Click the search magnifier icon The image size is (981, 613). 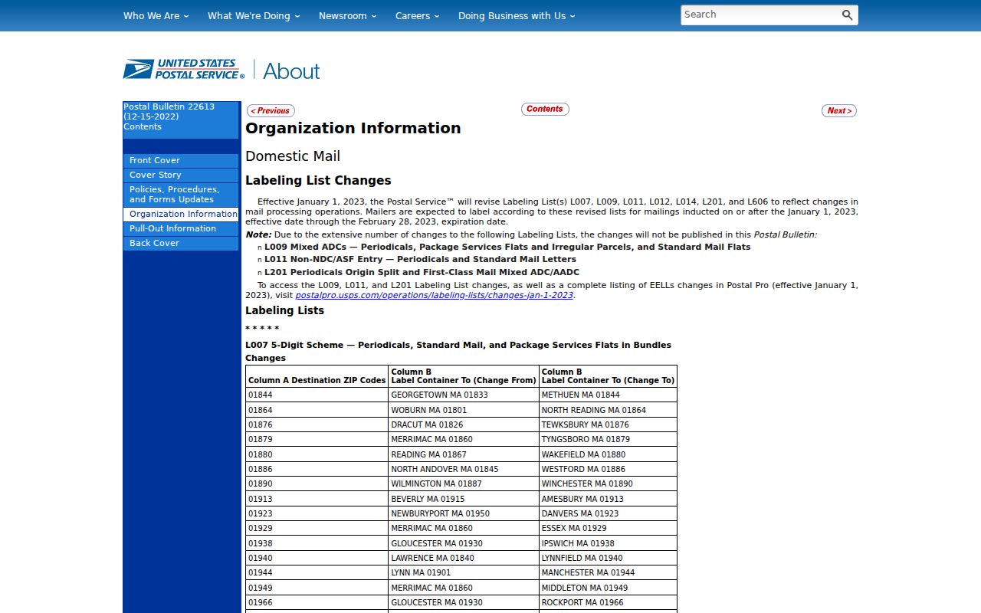(x=847, y=15)
